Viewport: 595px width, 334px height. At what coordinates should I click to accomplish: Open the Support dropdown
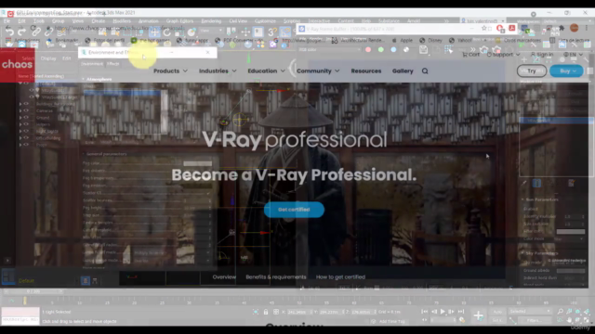click(504, 55)
